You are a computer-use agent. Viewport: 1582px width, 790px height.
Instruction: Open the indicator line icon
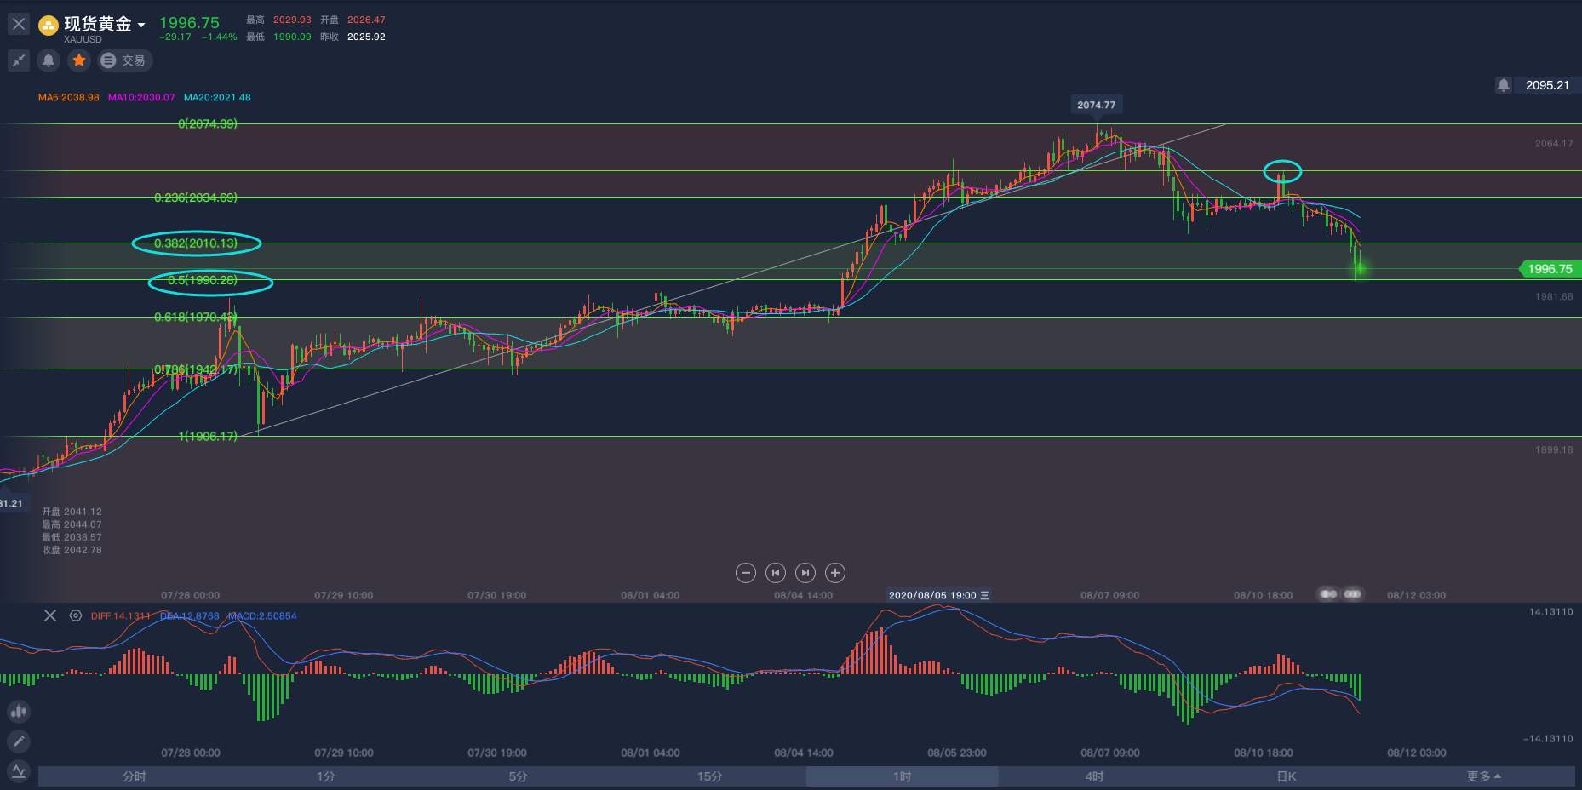(x=18, y=771)
